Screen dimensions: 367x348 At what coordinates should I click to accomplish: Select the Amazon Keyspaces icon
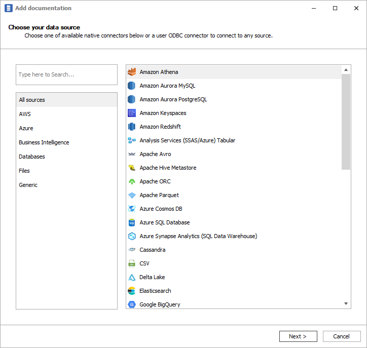pos(132,113)
